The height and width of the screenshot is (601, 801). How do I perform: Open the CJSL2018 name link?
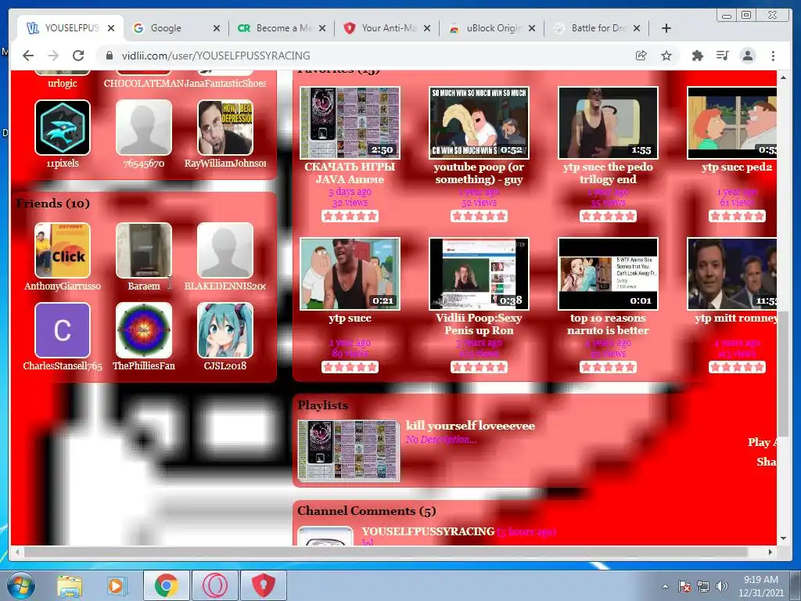(x=225, y=366)
